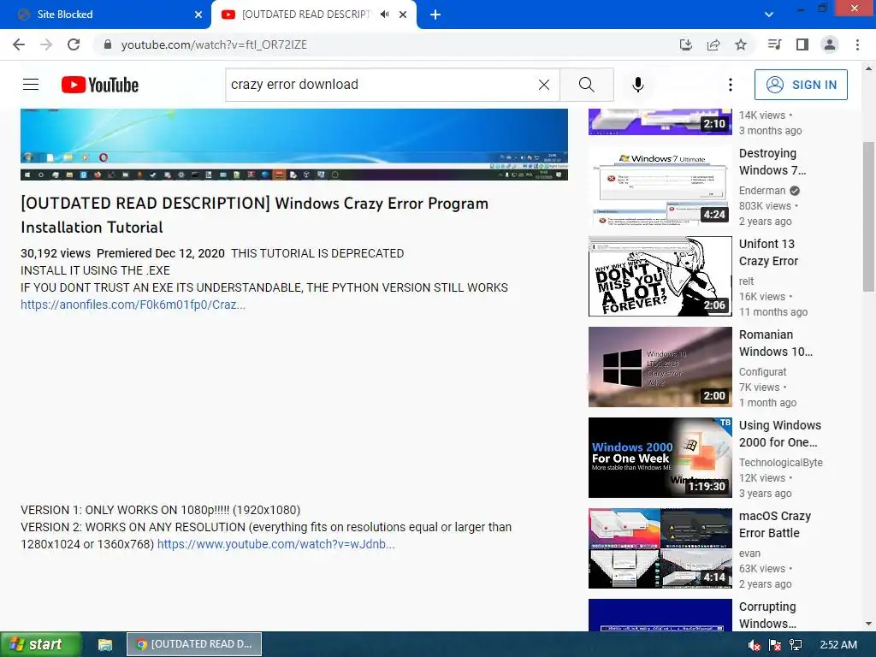The width and height of the screenshot is (876, 657).
Task: Click Corrupting Windows video title
Action: tap(767, 615)
